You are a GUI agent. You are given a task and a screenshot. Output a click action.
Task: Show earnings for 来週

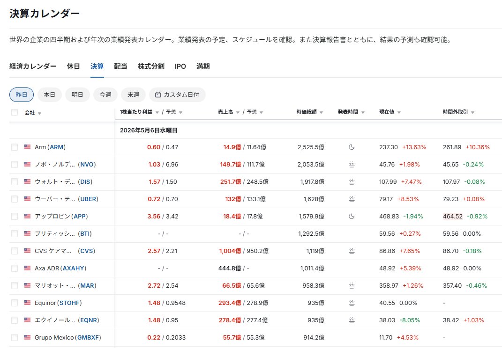click(133, 94)
